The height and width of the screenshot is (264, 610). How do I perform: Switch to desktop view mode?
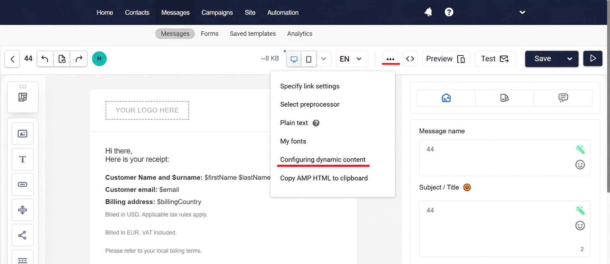(x=294, y=59)
